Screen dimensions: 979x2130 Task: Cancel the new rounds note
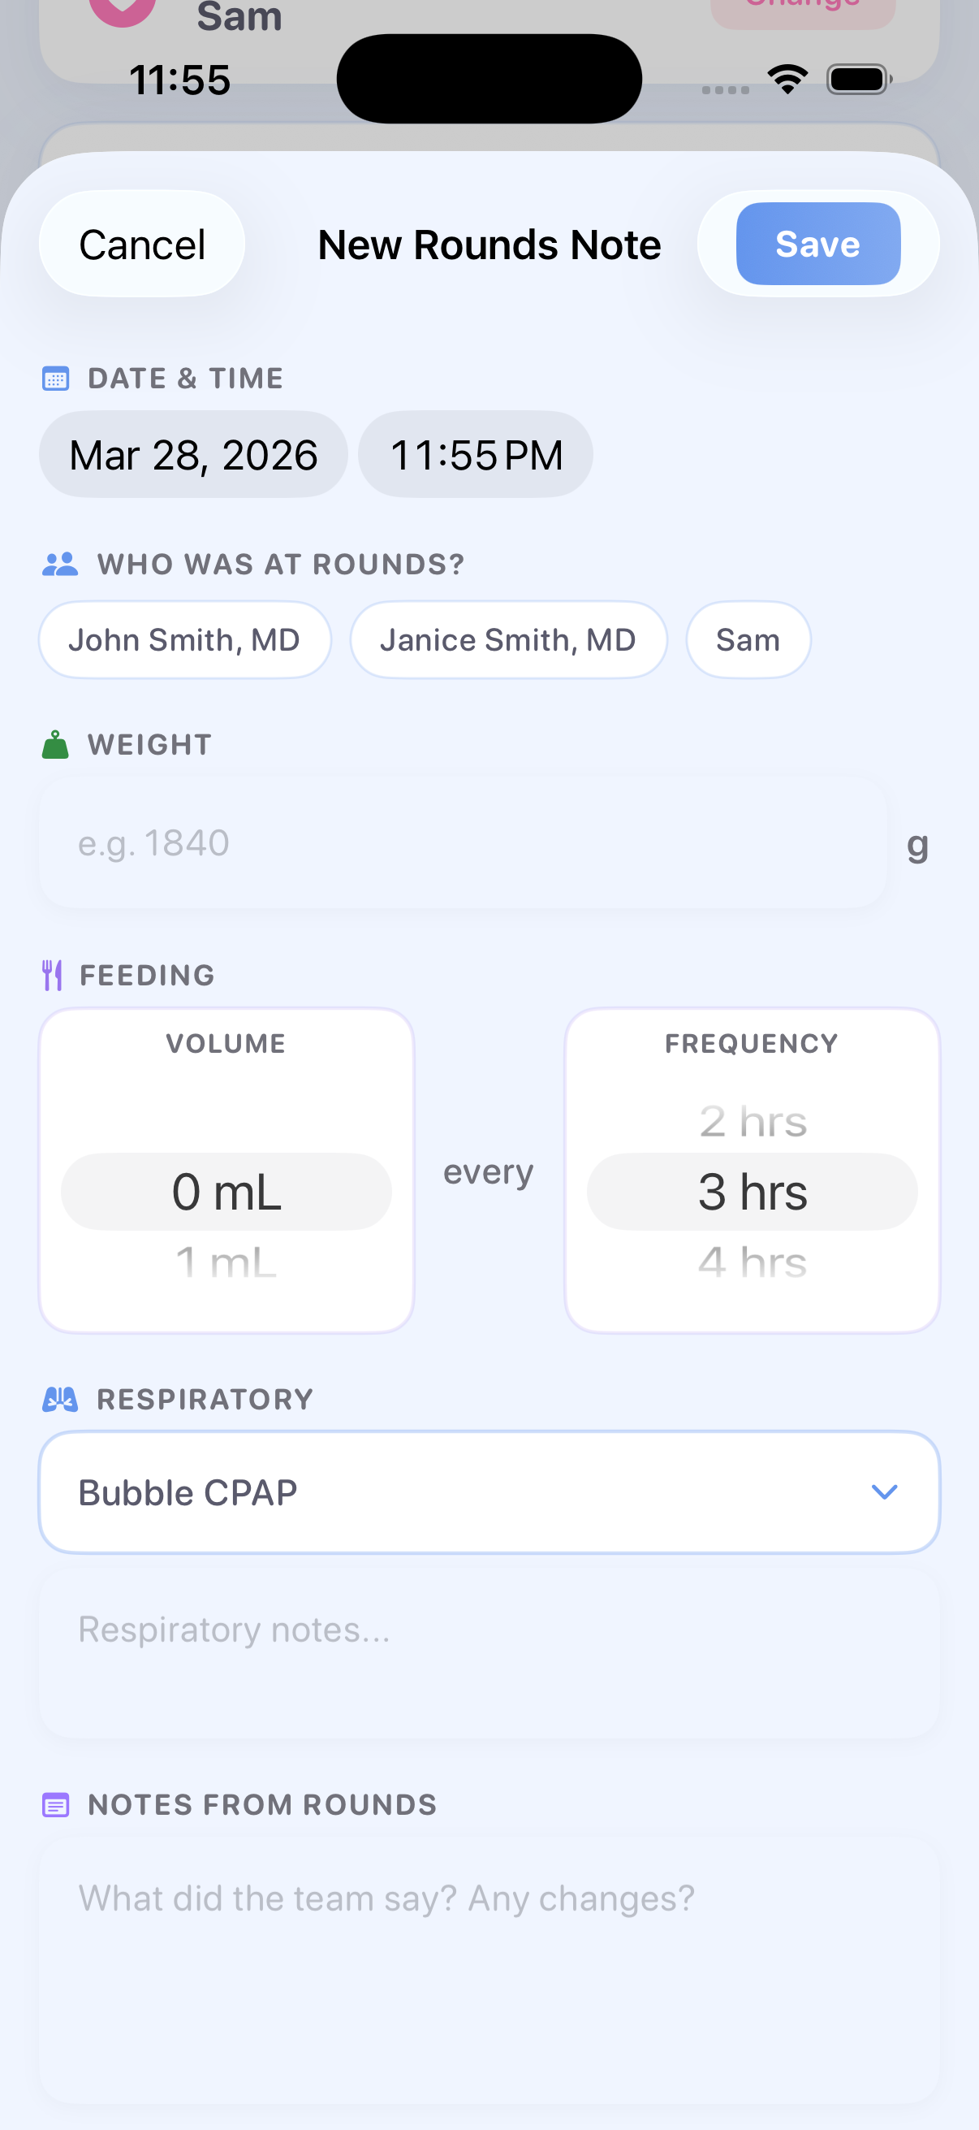tap(142, 245)
